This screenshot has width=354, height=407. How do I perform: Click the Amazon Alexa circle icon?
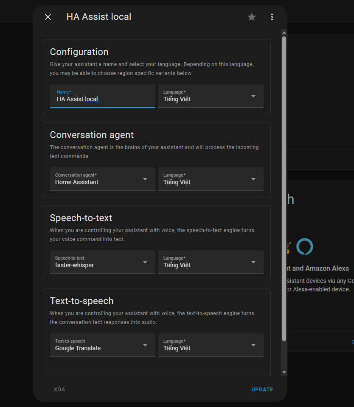tap(305, 246)
